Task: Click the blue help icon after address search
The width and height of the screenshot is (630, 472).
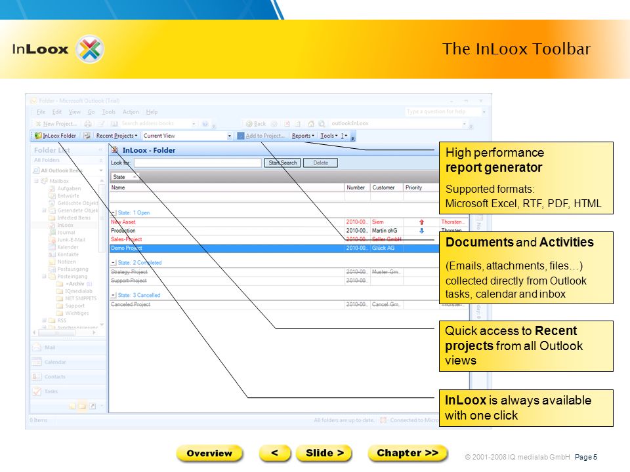Action: [x=205, y=124]
